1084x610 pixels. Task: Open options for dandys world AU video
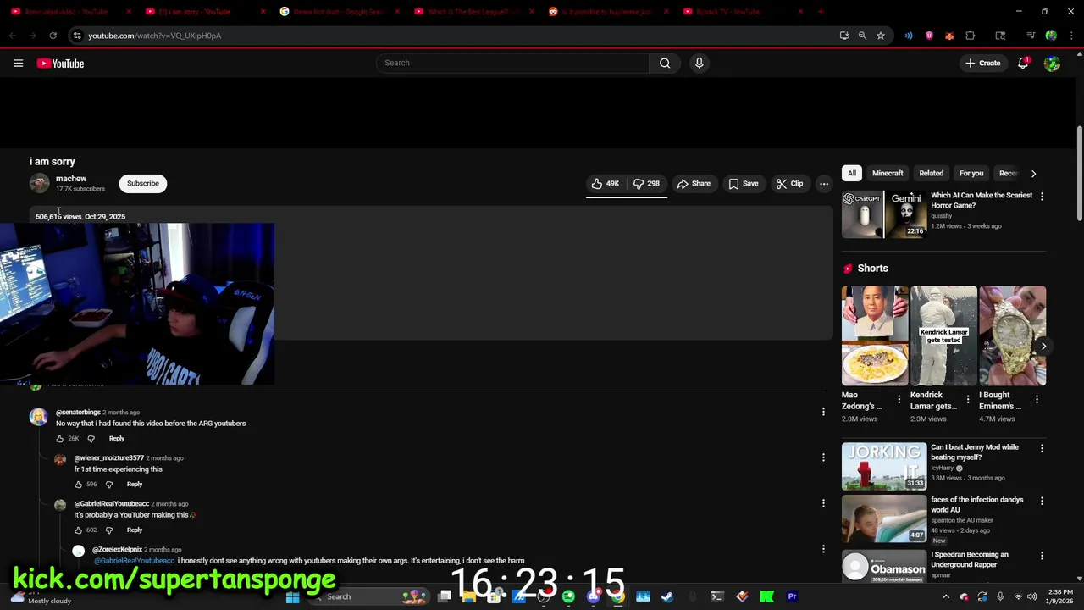point(1042,500)
